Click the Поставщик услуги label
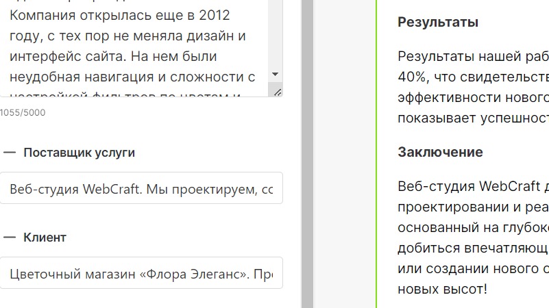Image resolution: width=549 pixels, height=308 pixels. pyautogui.click(x=79, y=153)
